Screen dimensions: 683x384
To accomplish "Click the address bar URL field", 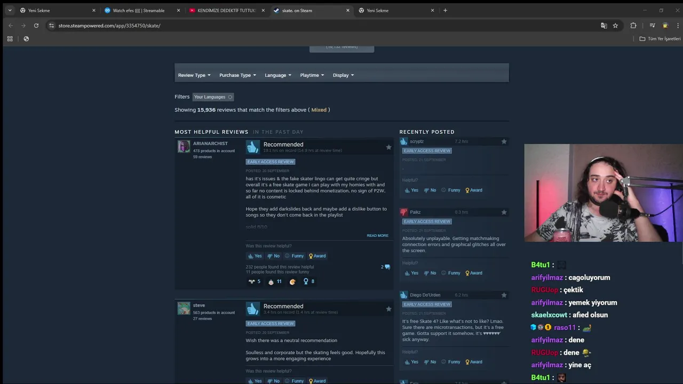I will [320, 26].
